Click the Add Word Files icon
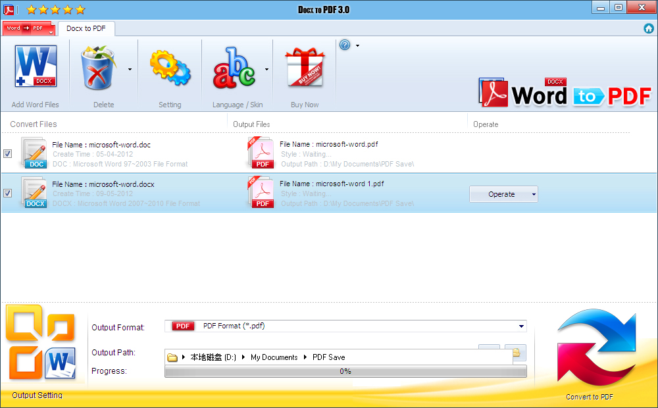This screenshot has height=408, width=658. [x=36, y=66]
